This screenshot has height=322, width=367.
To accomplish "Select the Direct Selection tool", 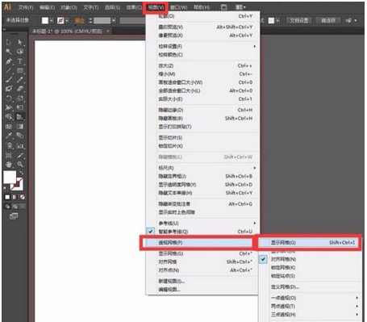I will pyautogui.click(x=20, y=42).
